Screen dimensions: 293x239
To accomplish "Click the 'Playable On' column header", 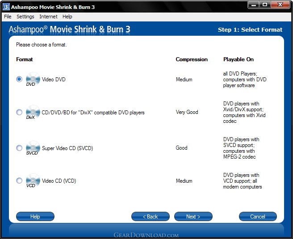I will pyautogui.click(x=239, y=59).
